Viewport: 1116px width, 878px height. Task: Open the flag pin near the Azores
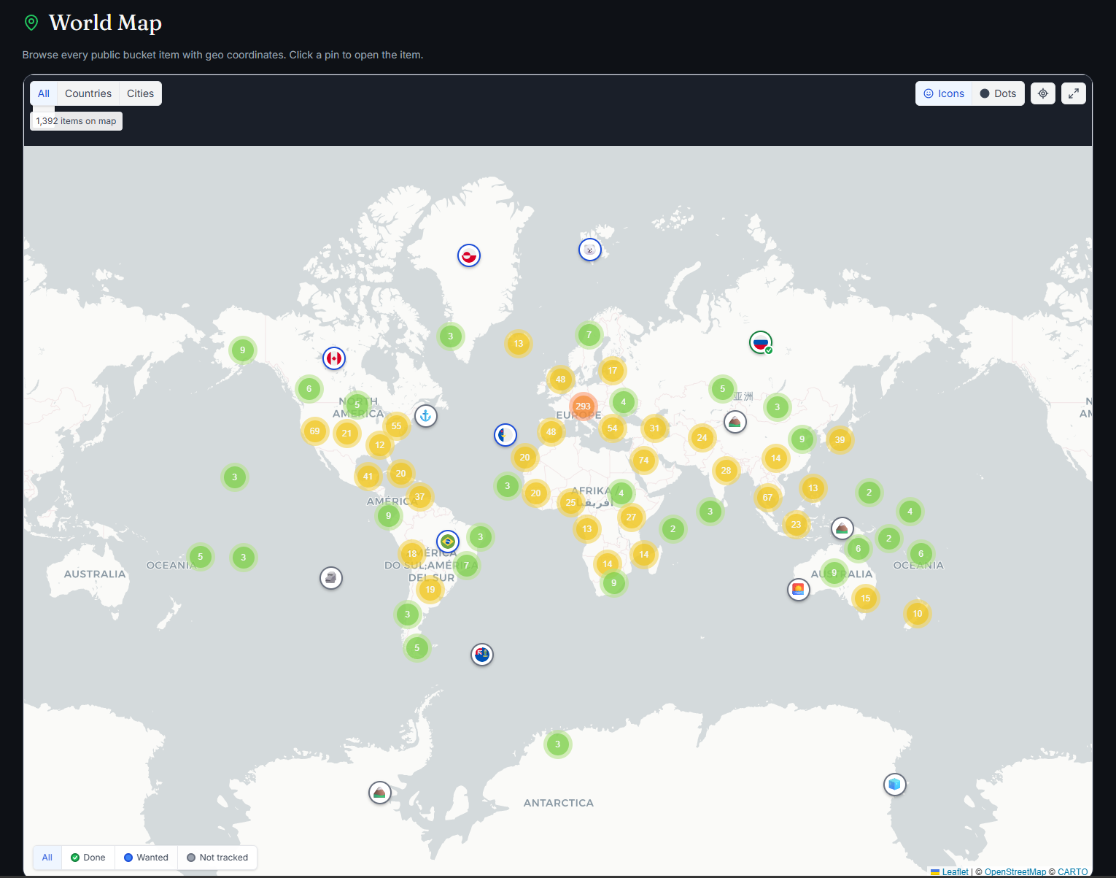(x=505, y=435)
